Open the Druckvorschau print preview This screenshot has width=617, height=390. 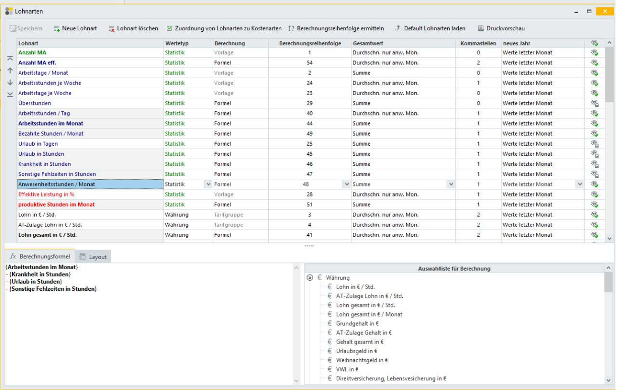coord(481,28)
